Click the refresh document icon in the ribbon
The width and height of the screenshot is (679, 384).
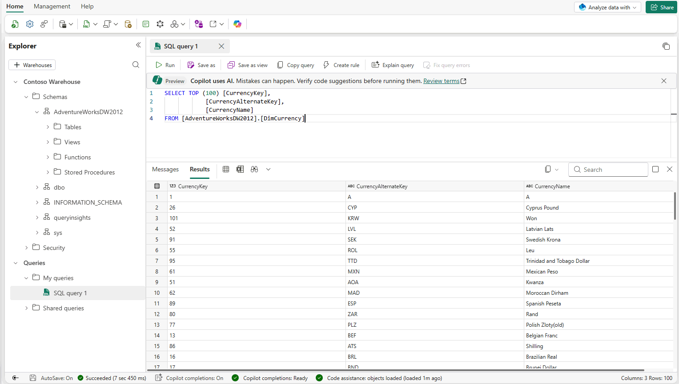point(15,24)
